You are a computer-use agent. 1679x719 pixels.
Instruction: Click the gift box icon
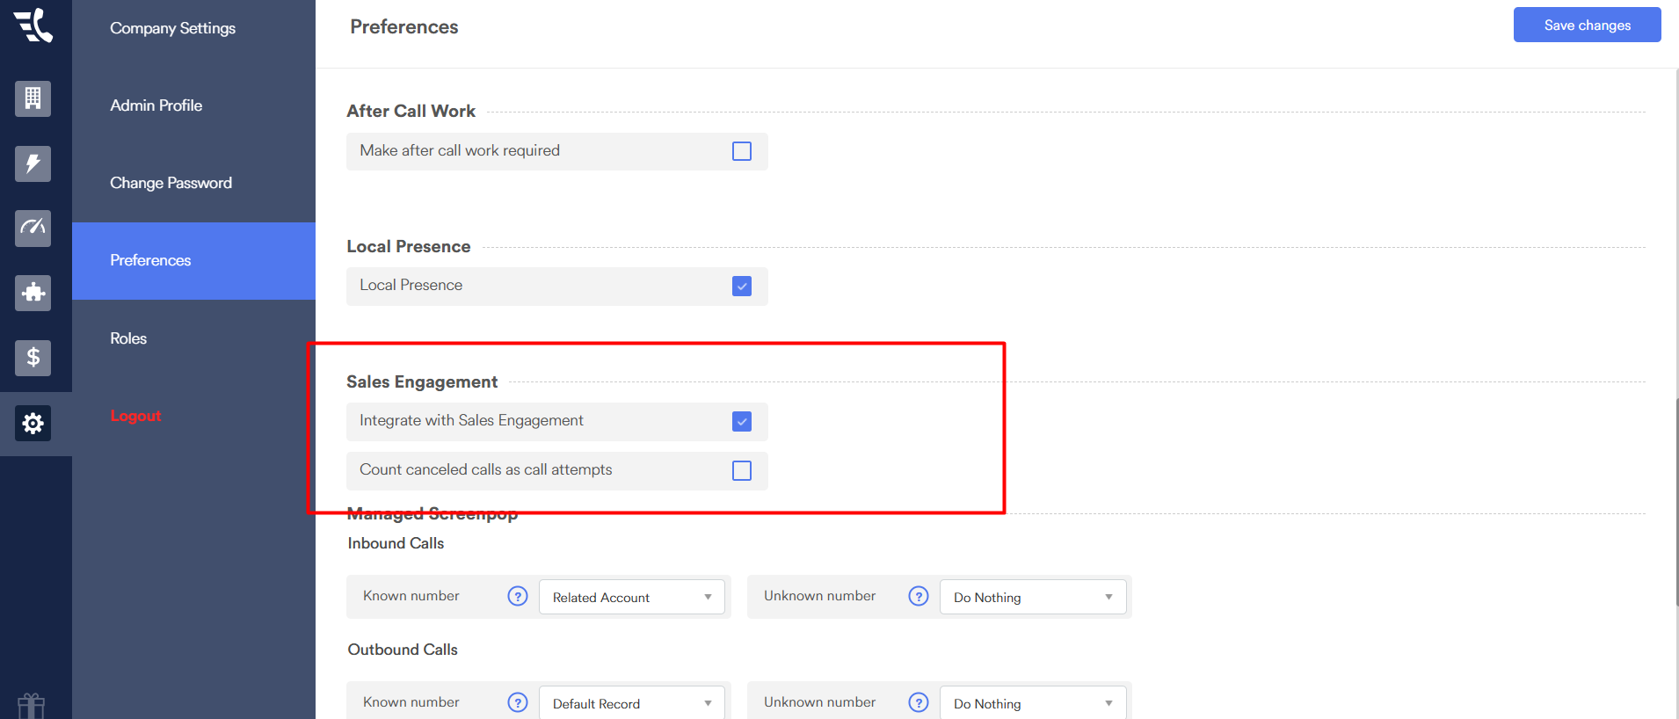32,705
